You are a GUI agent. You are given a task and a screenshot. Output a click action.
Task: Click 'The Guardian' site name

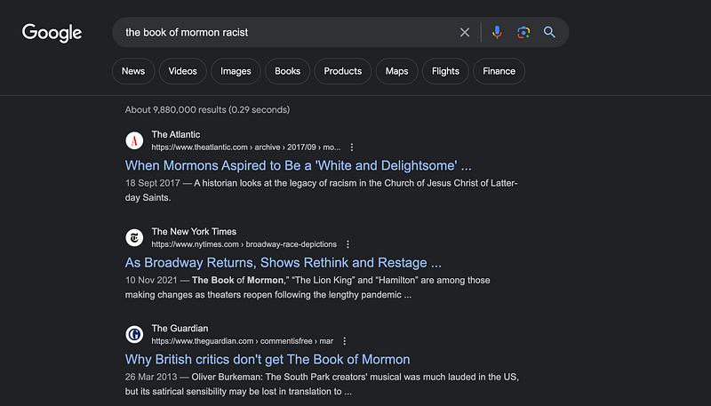click(x=180, y=329)
